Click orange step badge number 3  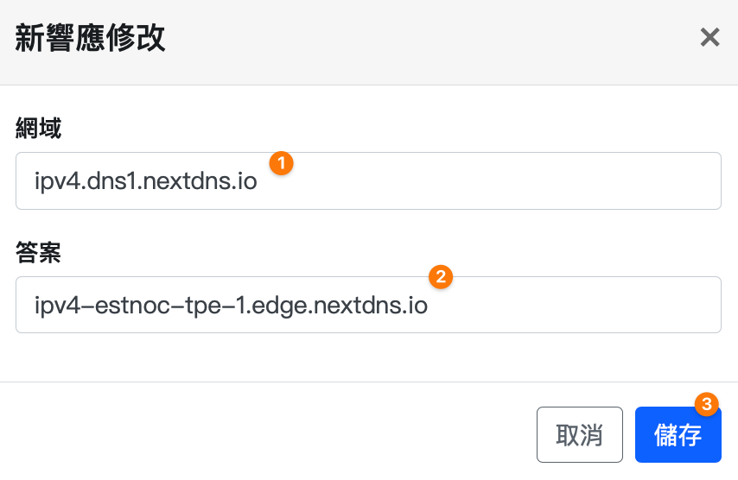[707, 404]
